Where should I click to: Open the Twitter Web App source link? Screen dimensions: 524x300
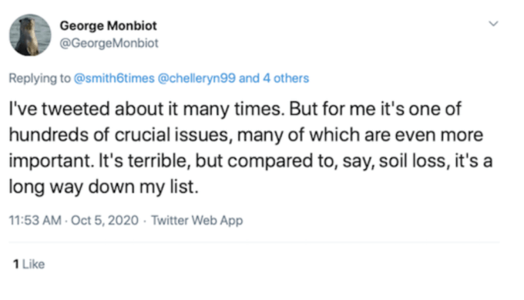coord(196,221)
